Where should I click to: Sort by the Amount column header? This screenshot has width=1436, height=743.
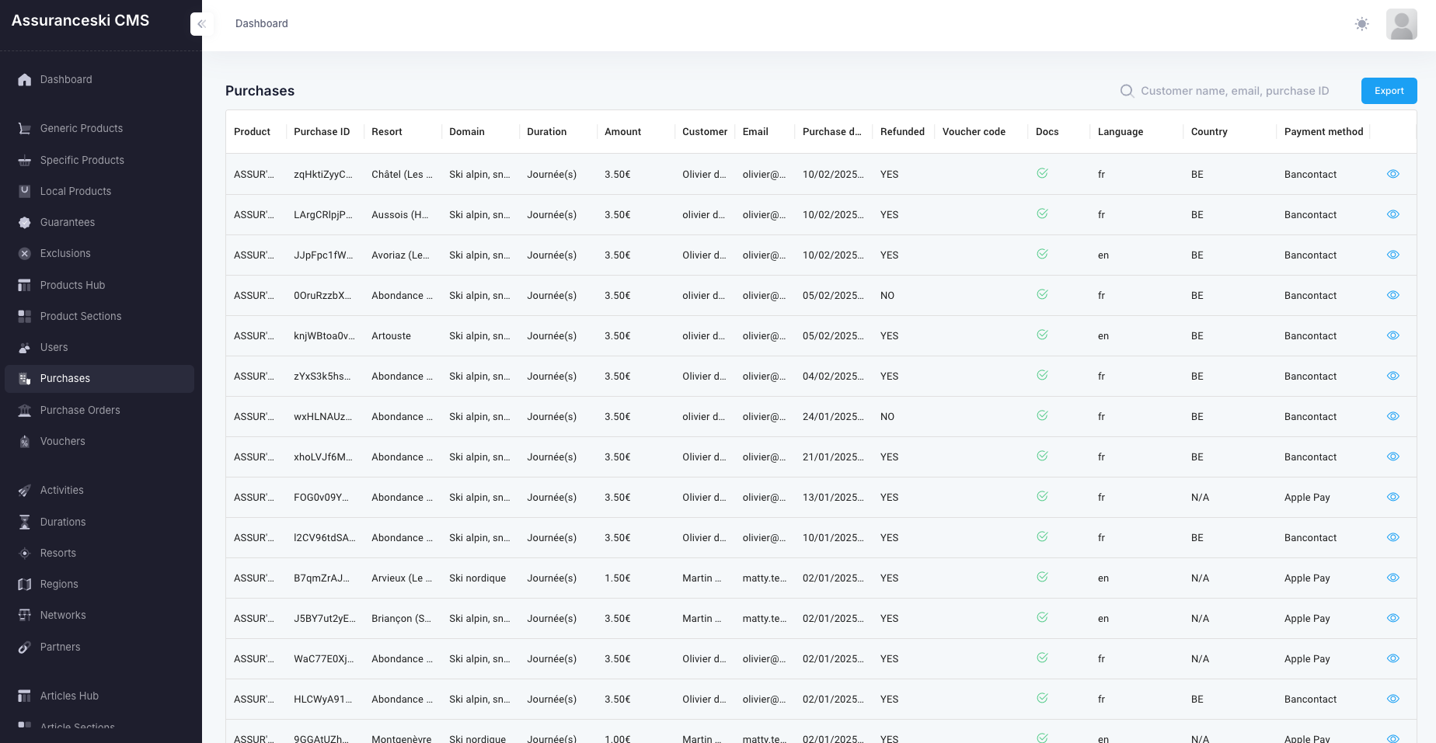tap(622, 132)
